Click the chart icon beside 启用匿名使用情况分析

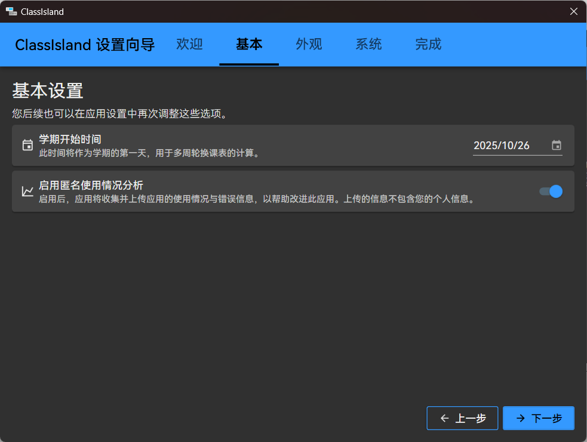[x=27, y=191]
